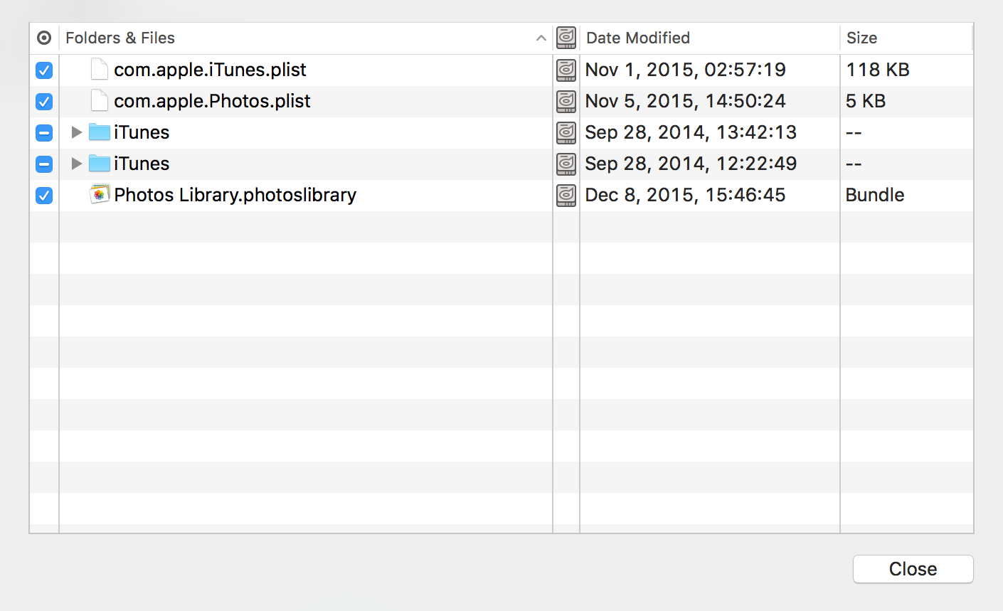This screenshot has height=611, width=1003.
Task: Click the document icon of com.apple.iTunes.plist
Action: [x=100, y=70]
